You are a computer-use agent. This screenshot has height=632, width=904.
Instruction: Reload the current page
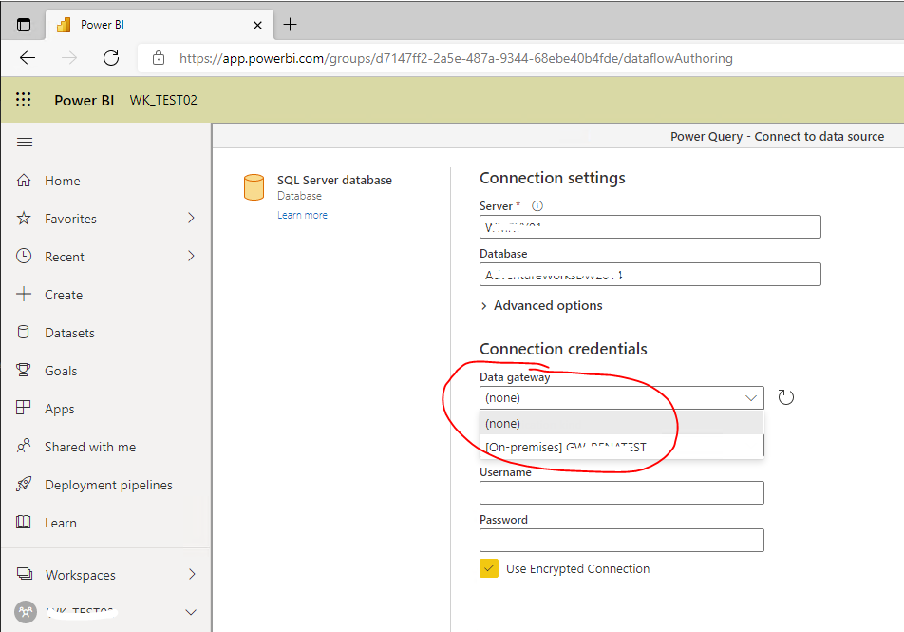coord(111,58)
